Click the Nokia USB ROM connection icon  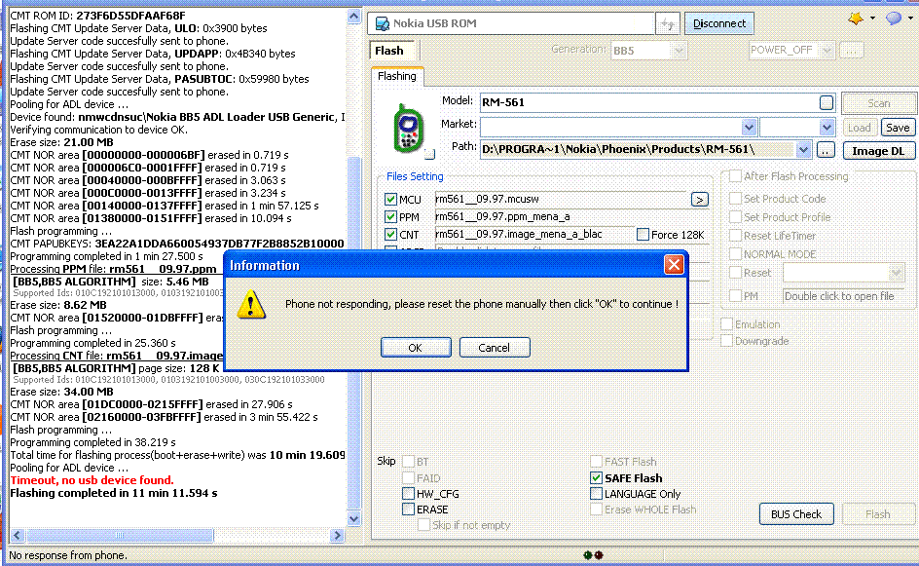[x=383, y=23]
